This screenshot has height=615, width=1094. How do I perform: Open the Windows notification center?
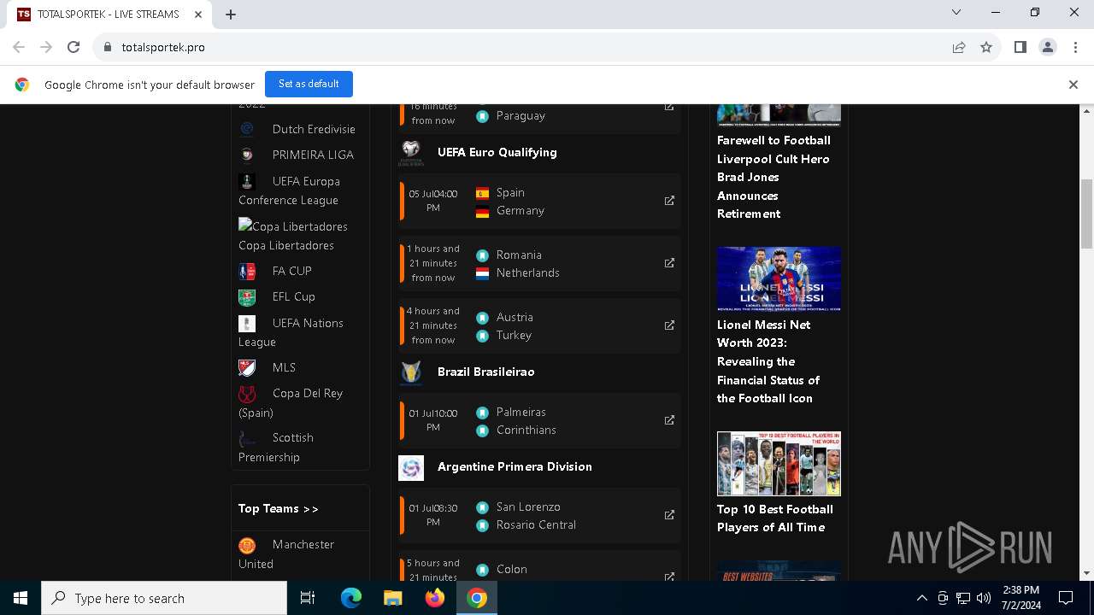coord(1066,598)
